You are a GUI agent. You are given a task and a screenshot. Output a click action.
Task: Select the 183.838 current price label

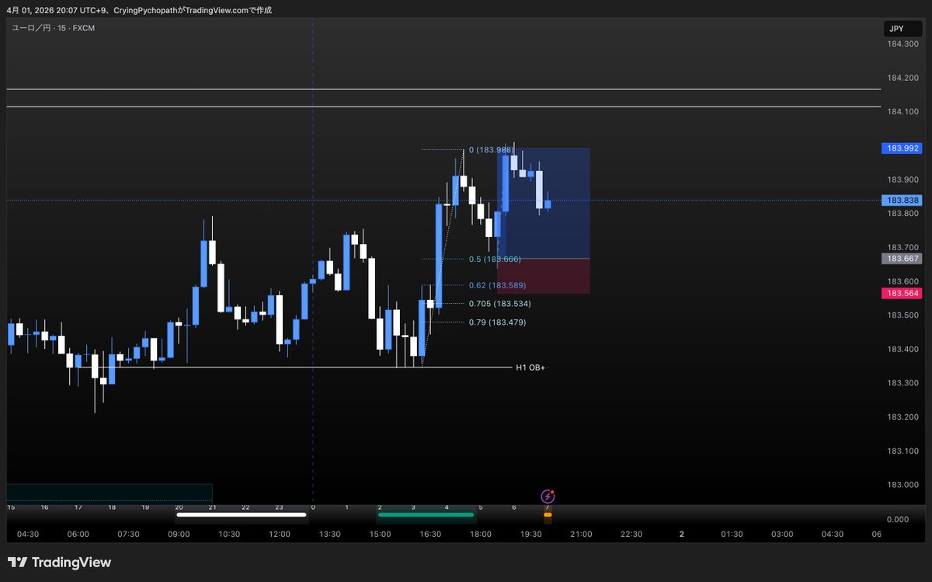pyautogui.click(x=903, y=200)
